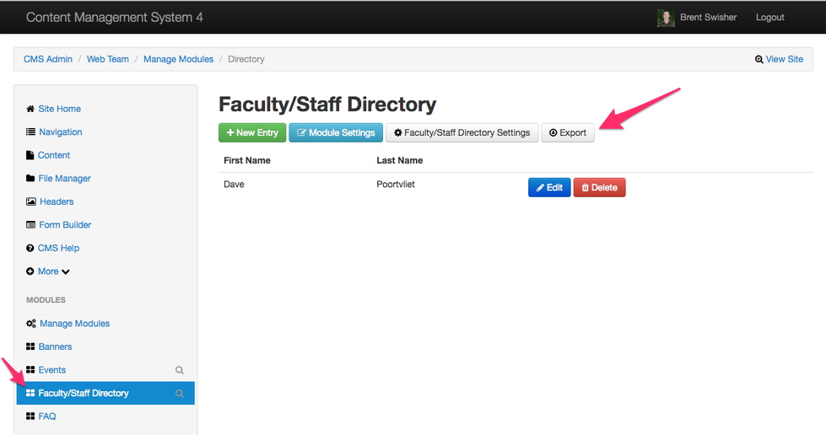Open the Form Builder
This screenshot has width=826, height=435.
(x=64, y=225)
